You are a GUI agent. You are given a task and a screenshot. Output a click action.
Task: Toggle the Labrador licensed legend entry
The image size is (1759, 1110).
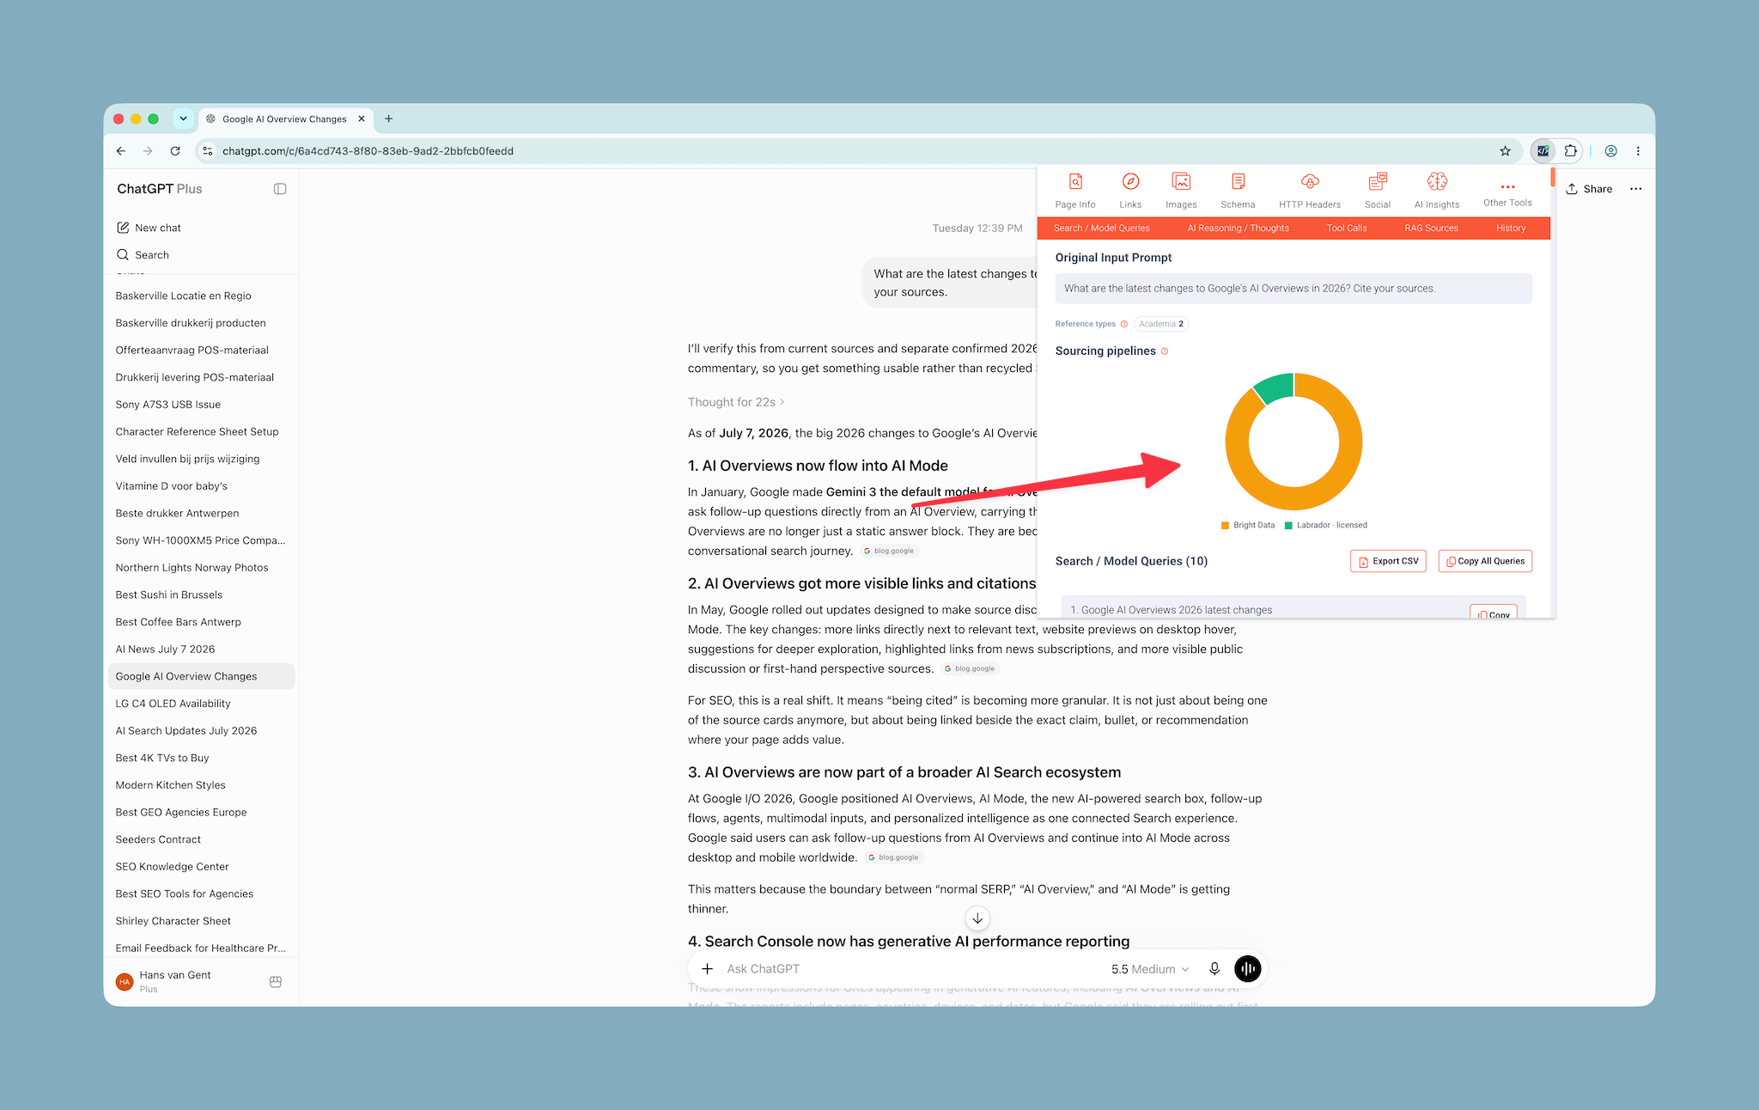coord(1325,525)
